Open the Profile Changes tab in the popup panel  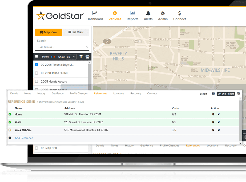pos(79,94)
